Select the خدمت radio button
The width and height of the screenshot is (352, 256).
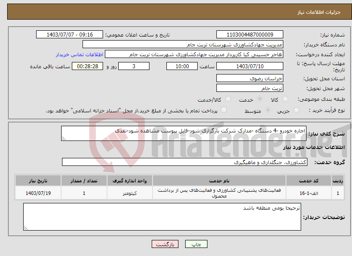click(x=260, y=99)
